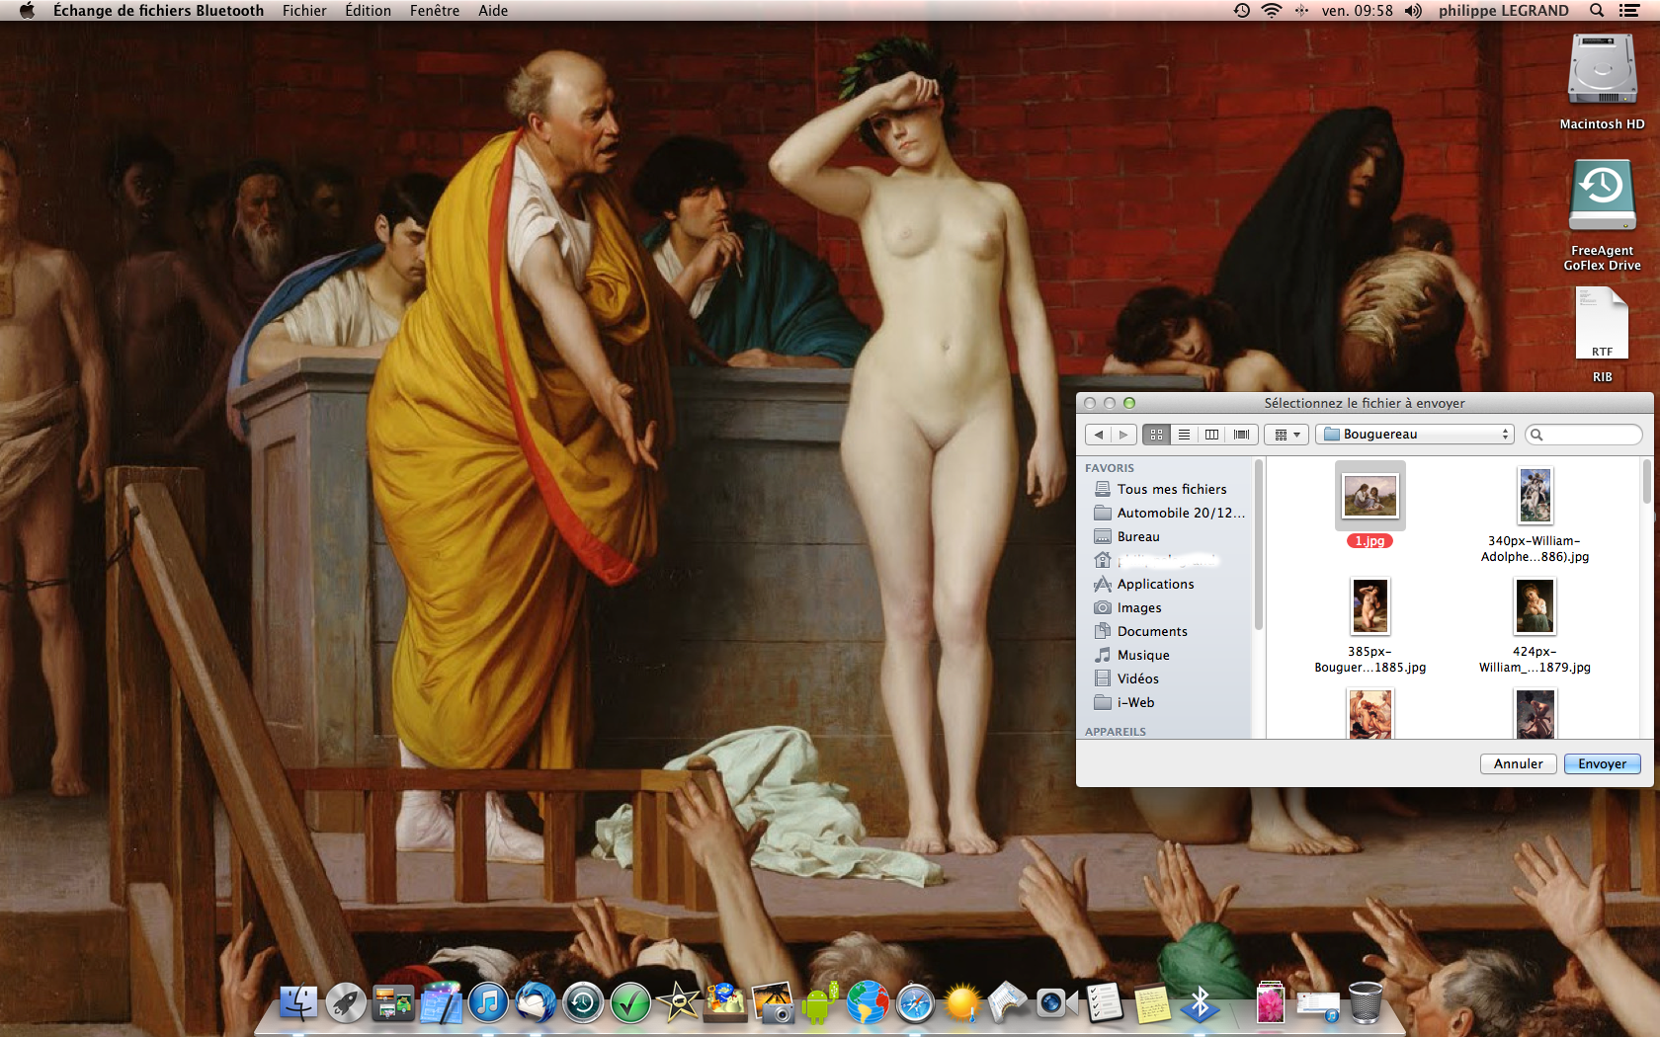This screenshot has height=1037, width=1660.
Task: Click Time Machine icon in menu bar
Action: 1242,11
